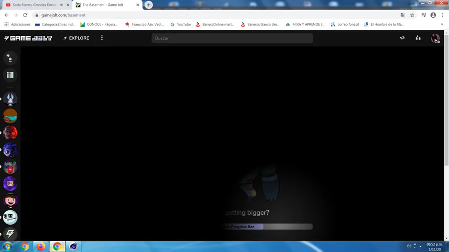Open first Chrome icon in taskbar
This screenshot has width=449, height=252.
coord(24,247)
